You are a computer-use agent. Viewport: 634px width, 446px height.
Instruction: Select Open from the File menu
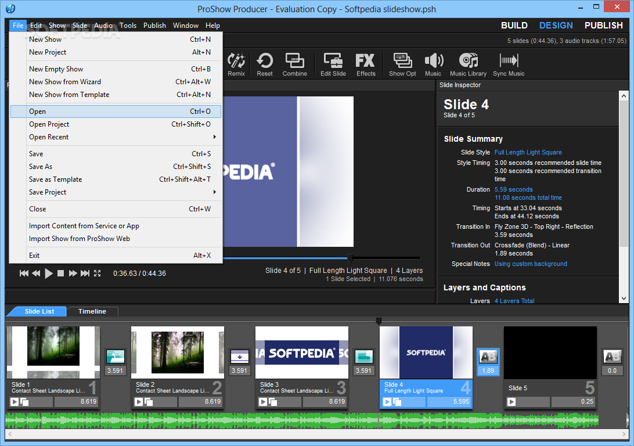(x=116, y=111)
